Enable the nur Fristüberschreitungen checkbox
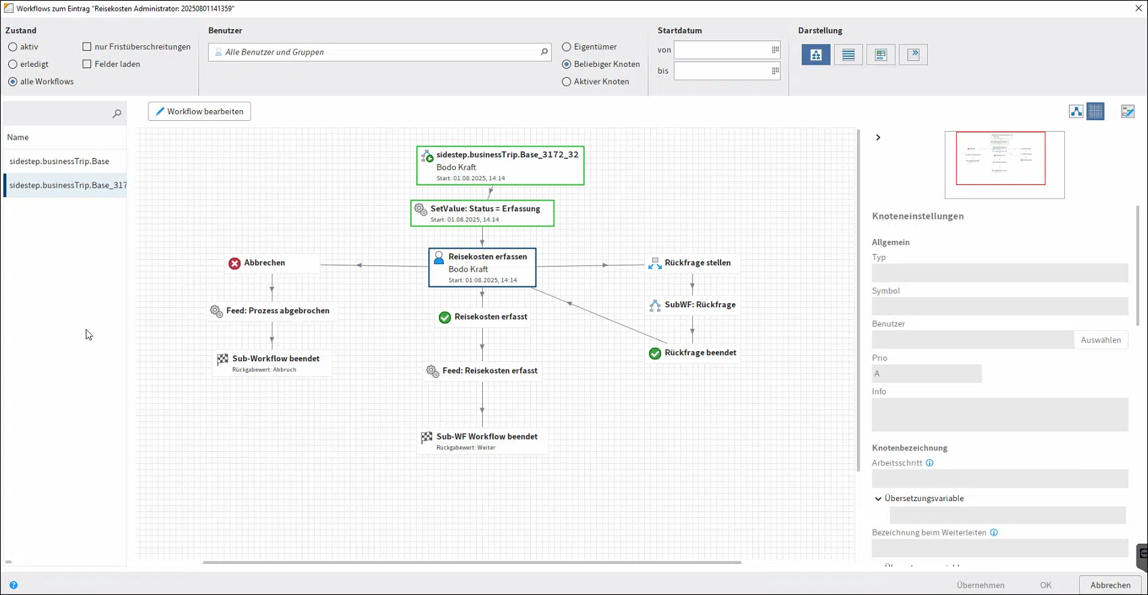 (87, 47)
